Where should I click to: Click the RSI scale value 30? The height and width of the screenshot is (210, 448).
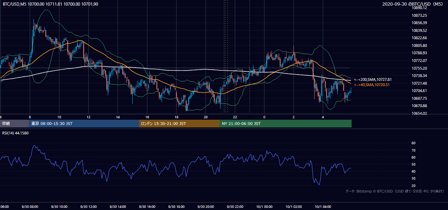click(414, 178)
